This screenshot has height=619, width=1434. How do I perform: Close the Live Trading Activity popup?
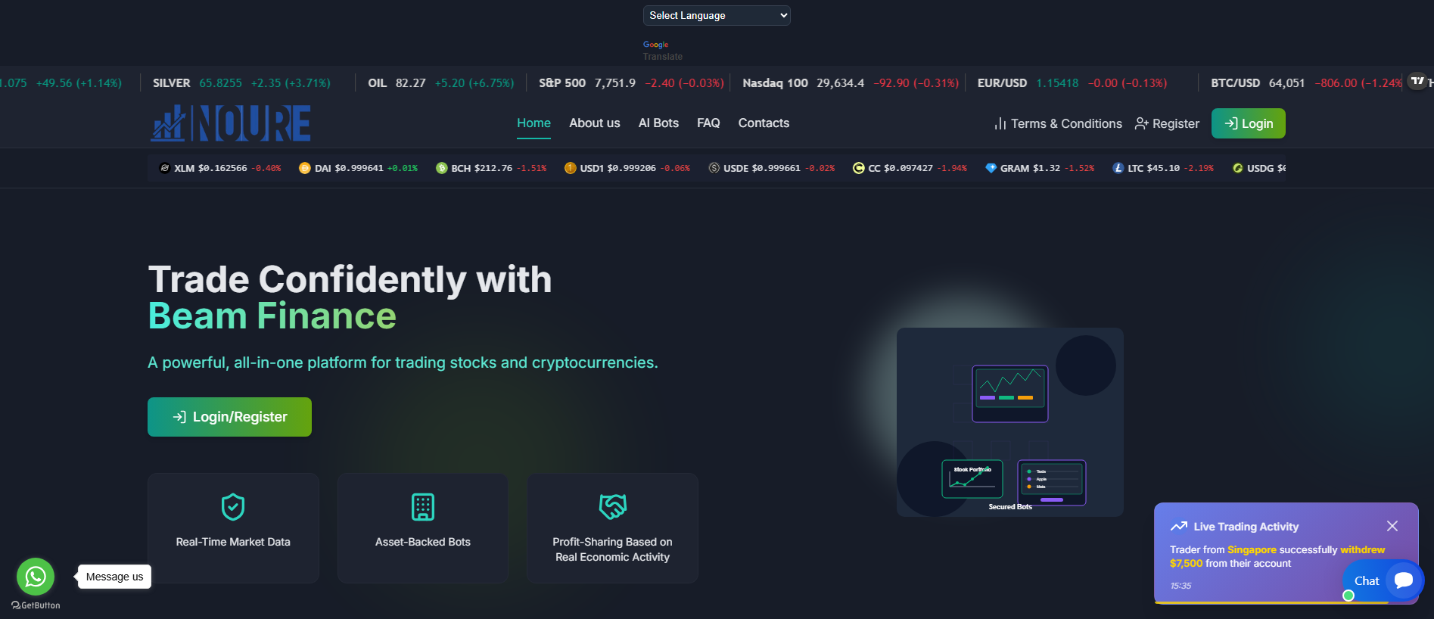[1392, 526]
